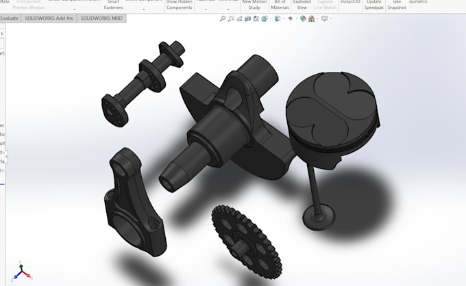Expand the View Settings dropdown arrow
This screenshot has width=466, height=286.
[x=331, y=19]
